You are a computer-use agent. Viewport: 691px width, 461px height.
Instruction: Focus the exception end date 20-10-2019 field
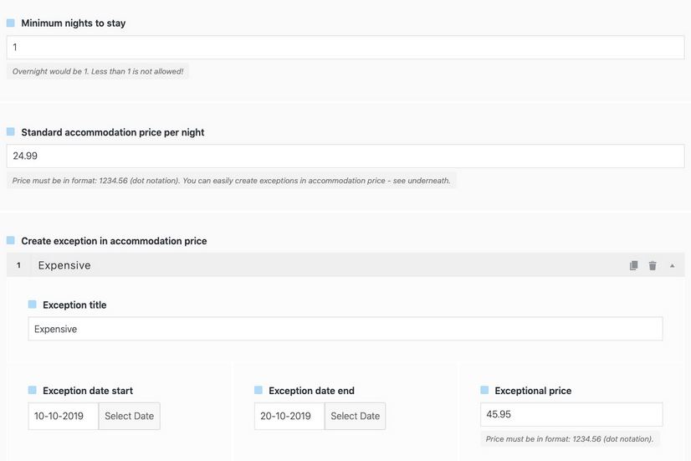[x=289, y=416]
